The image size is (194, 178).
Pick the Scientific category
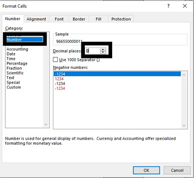click(15, 73)
